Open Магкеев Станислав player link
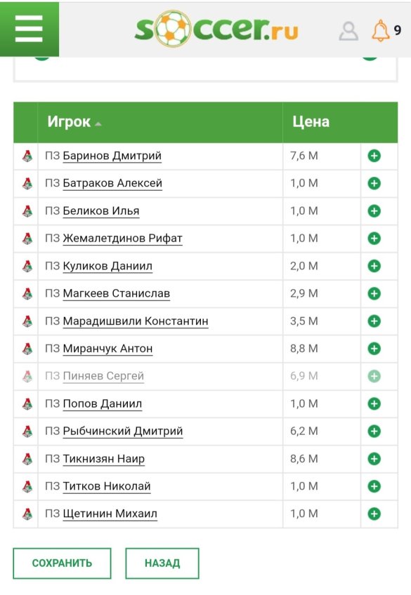The height and width of the screenshot is (595, 411). [116, 293]
